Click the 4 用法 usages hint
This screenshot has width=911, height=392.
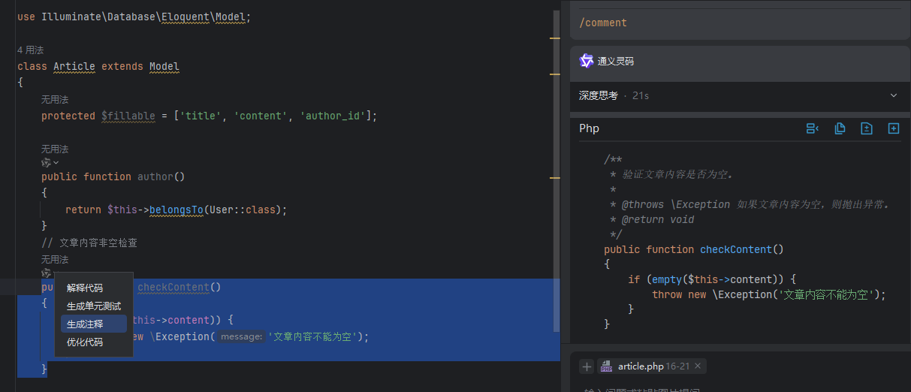[31, 50]
